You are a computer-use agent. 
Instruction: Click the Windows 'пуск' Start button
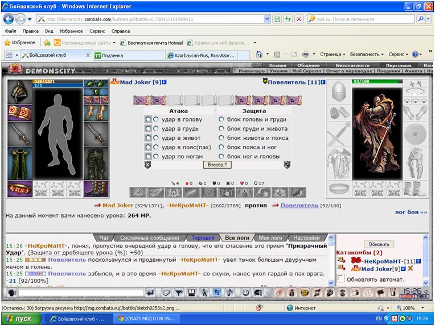[21, 319]
